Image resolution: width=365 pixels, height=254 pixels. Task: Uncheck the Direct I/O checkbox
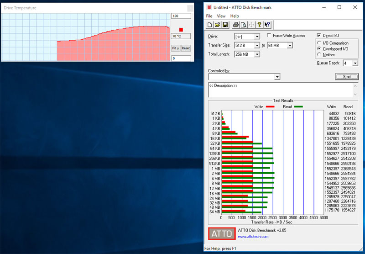pos(319,36)
